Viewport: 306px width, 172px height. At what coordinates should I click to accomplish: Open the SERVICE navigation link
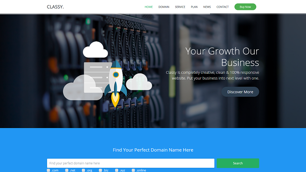pos(180,7)
